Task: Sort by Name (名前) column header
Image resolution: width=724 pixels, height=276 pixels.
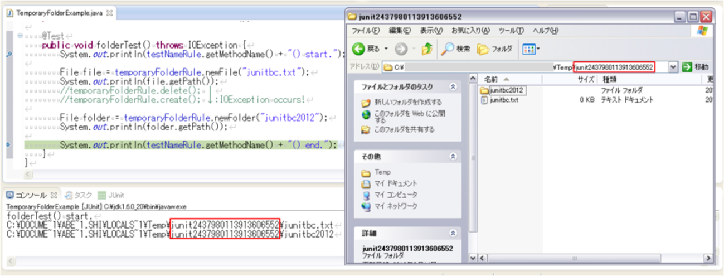Action: 496,79
